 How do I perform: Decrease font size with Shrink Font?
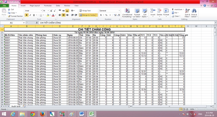click(55, 11)
